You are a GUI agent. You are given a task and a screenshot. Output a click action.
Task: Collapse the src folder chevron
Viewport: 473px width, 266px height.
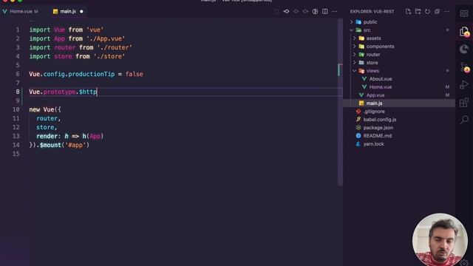[352, 30]
